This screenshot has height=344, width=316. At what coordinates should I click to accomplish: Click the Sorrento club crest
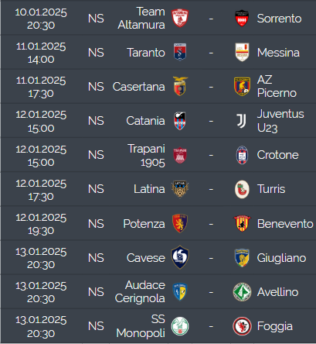click(x=242, y=19)
